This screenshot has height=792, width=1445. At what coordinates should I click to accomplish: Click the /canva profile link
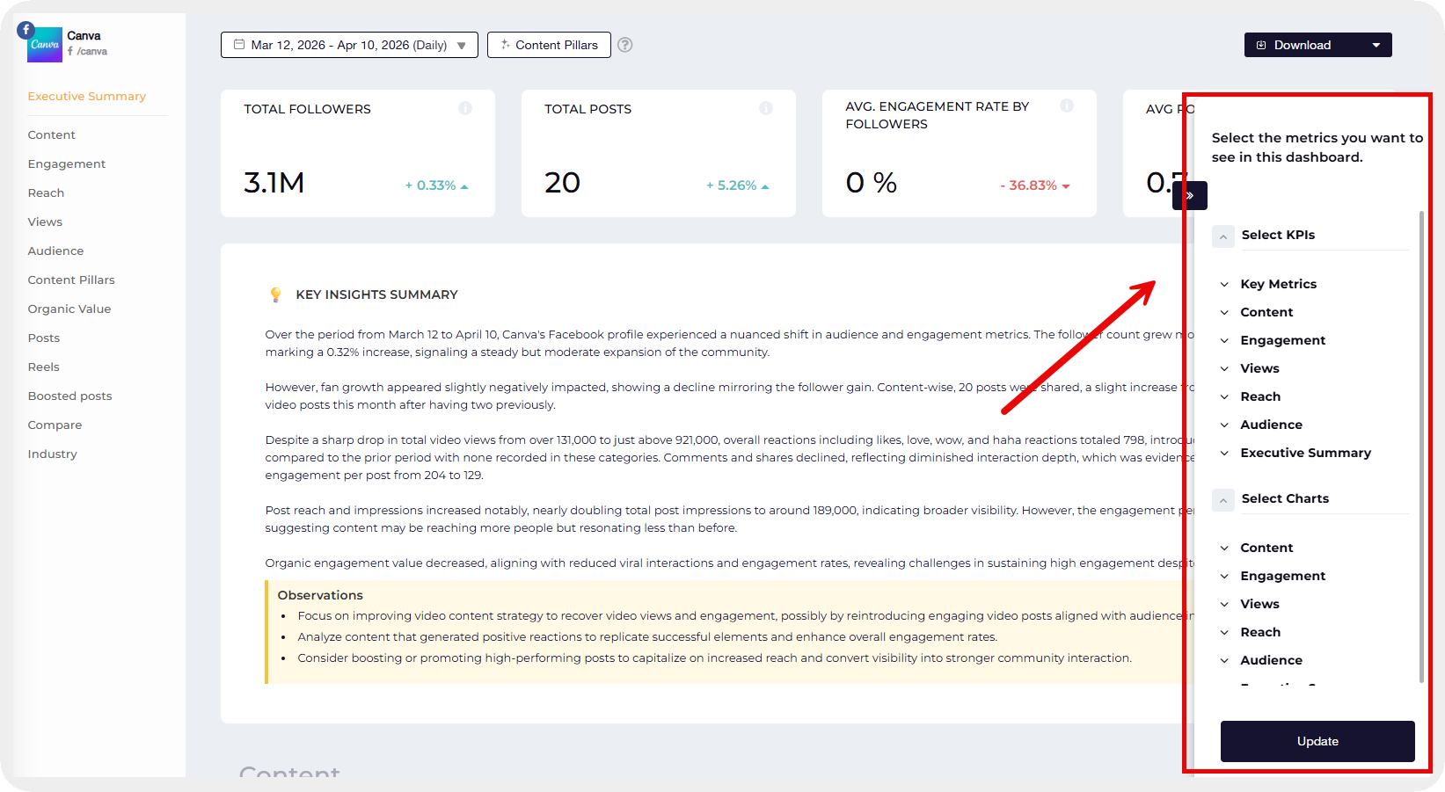pos(88,51)
